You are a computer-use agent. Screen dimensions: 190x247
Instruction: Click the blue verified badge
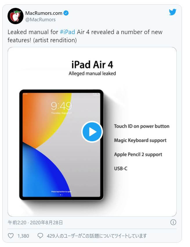click(66, 13)
